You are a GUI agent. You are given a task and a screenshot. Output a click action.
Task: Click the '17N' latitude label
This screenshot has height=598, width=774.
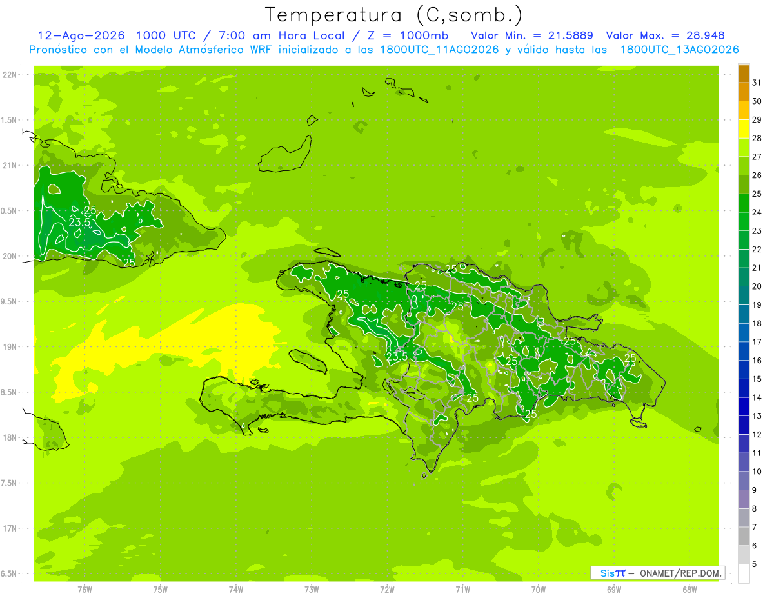point(11,528)
